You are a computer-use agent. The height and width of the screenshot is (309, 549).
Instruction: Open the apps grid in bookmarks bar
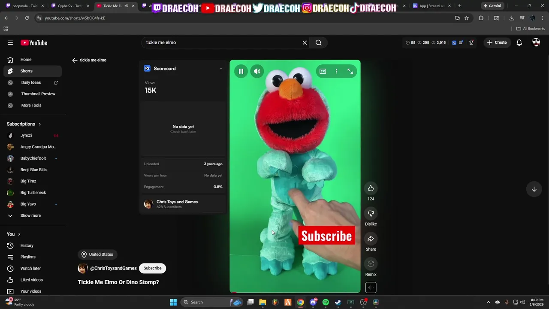[x=6, y=29]
